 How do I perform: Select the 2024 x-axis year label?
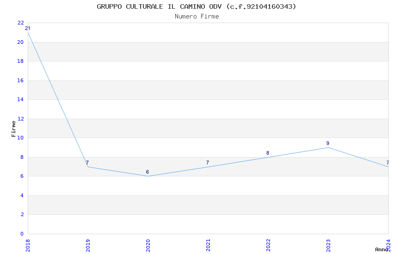click(x=388, y=246)
